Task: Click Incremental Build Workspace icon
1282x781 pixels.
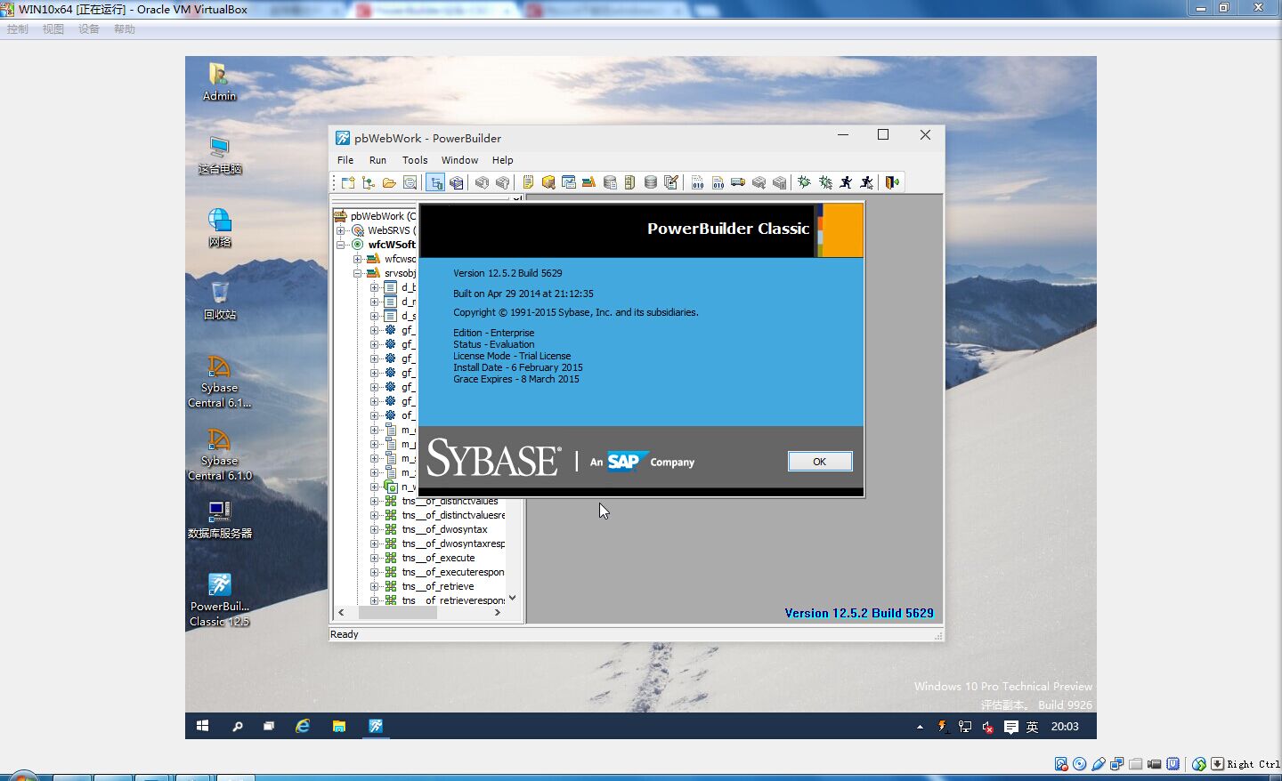Action: (x=697, y=182)
